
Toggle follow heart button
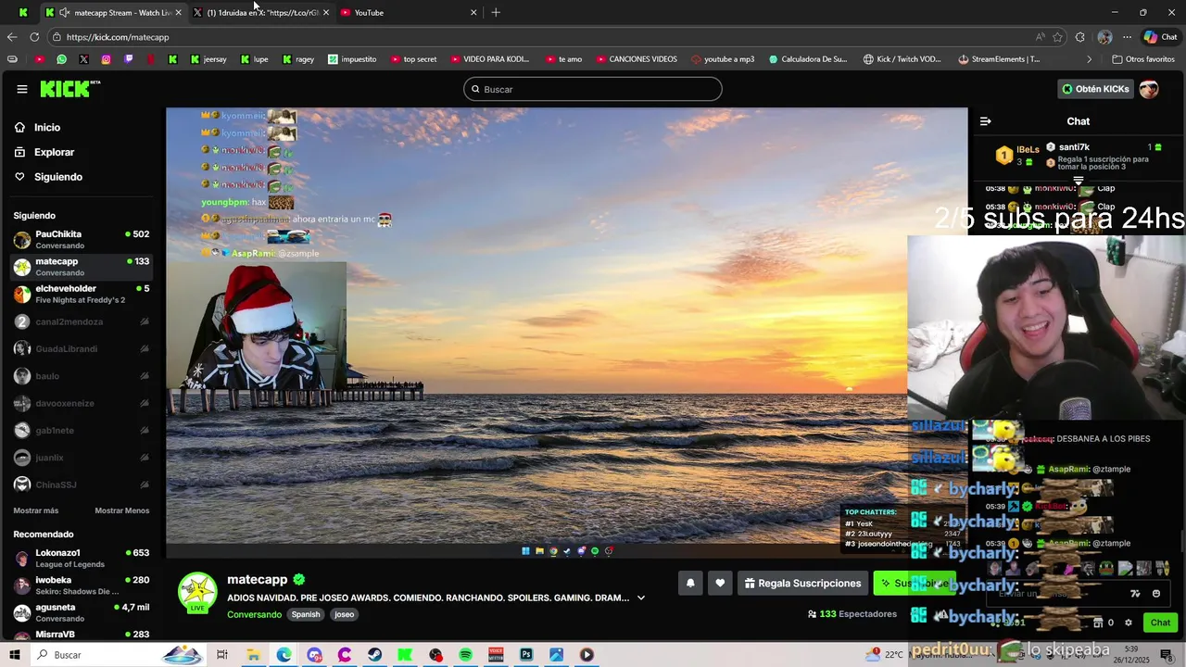click(x=720, y=583)
